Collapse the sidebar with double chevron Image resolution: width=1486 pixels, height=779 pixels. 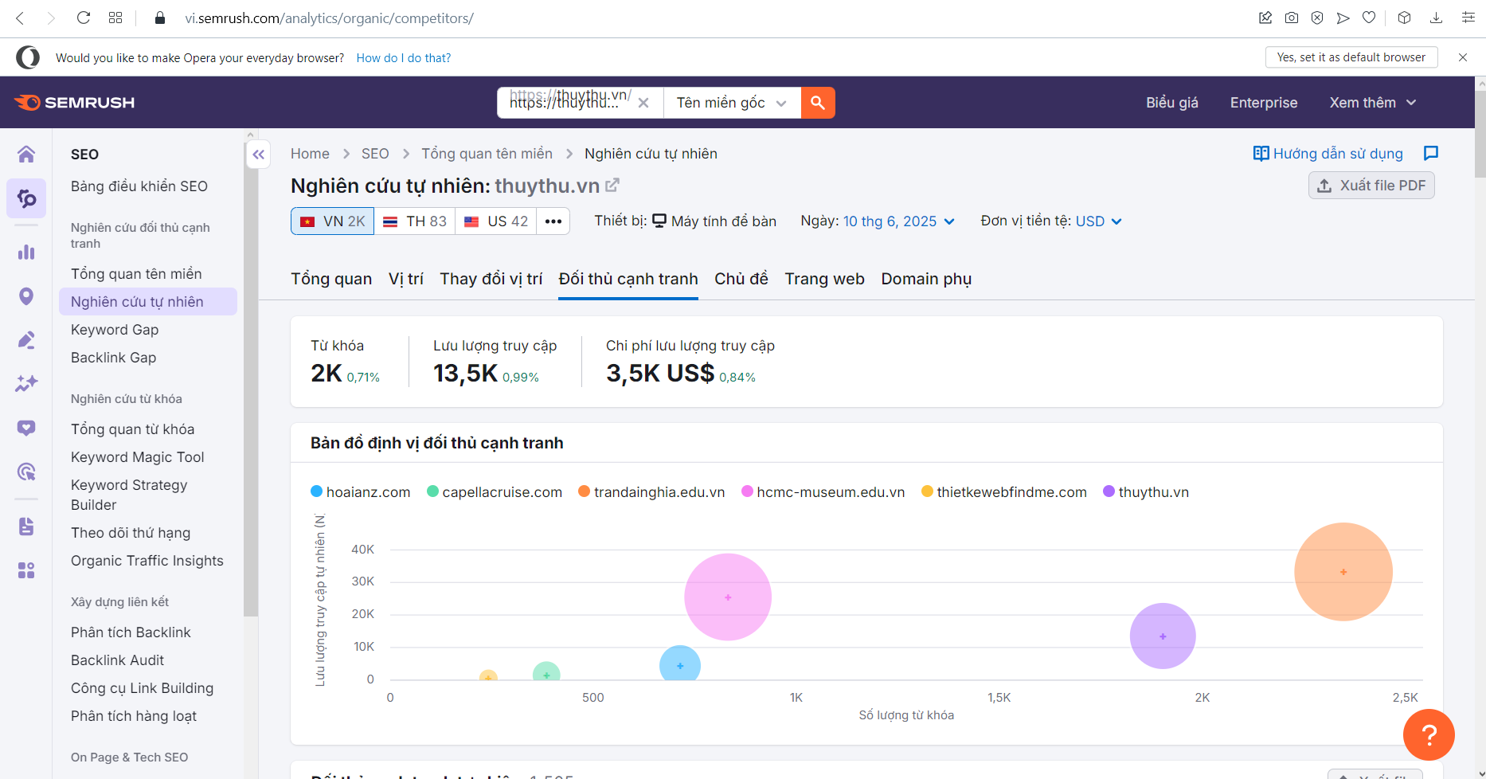(259, 155)
